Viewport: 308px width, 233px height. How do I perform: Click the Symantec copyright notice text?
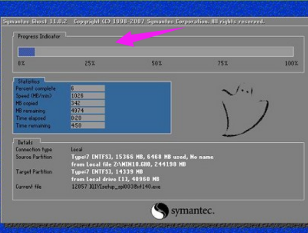pos(169,21)
